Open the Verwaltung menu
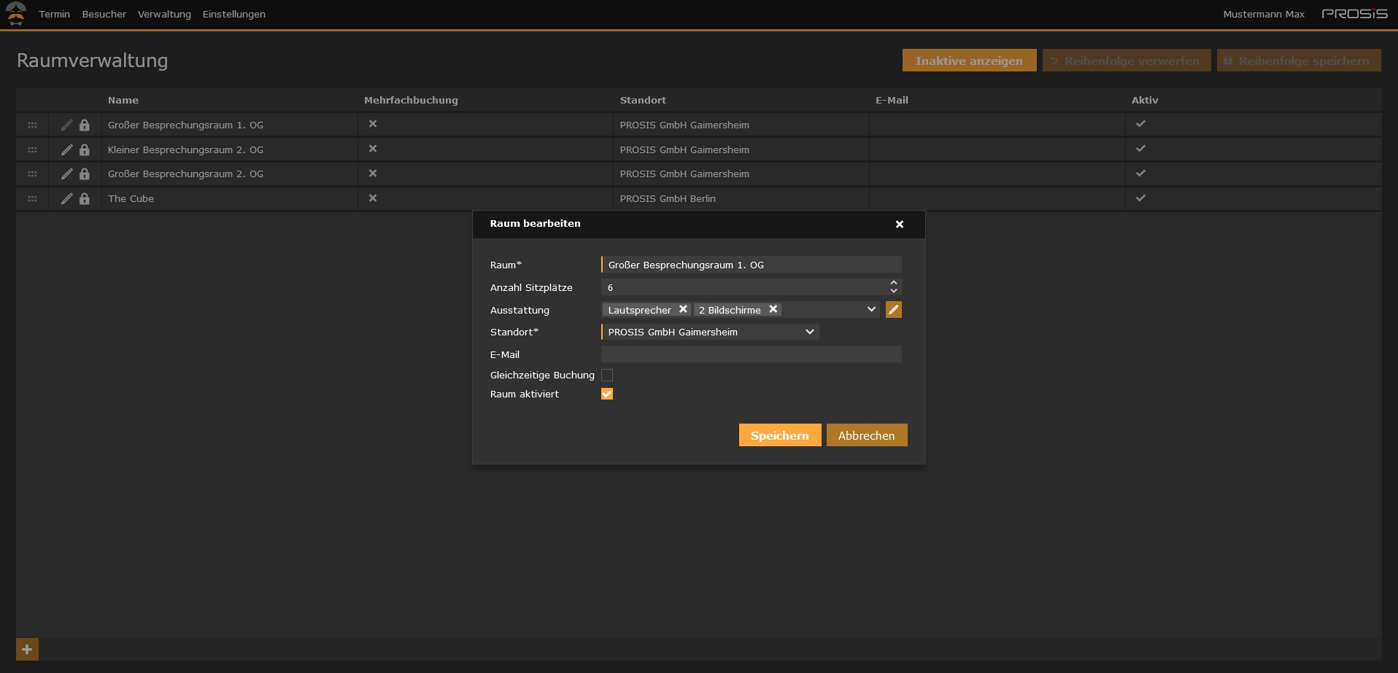 pos(164,14)
